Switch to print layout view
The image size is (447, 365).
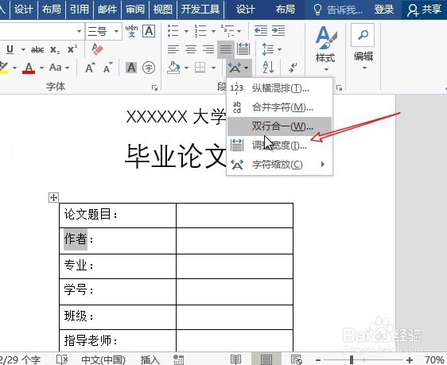[x=266, y=359]
